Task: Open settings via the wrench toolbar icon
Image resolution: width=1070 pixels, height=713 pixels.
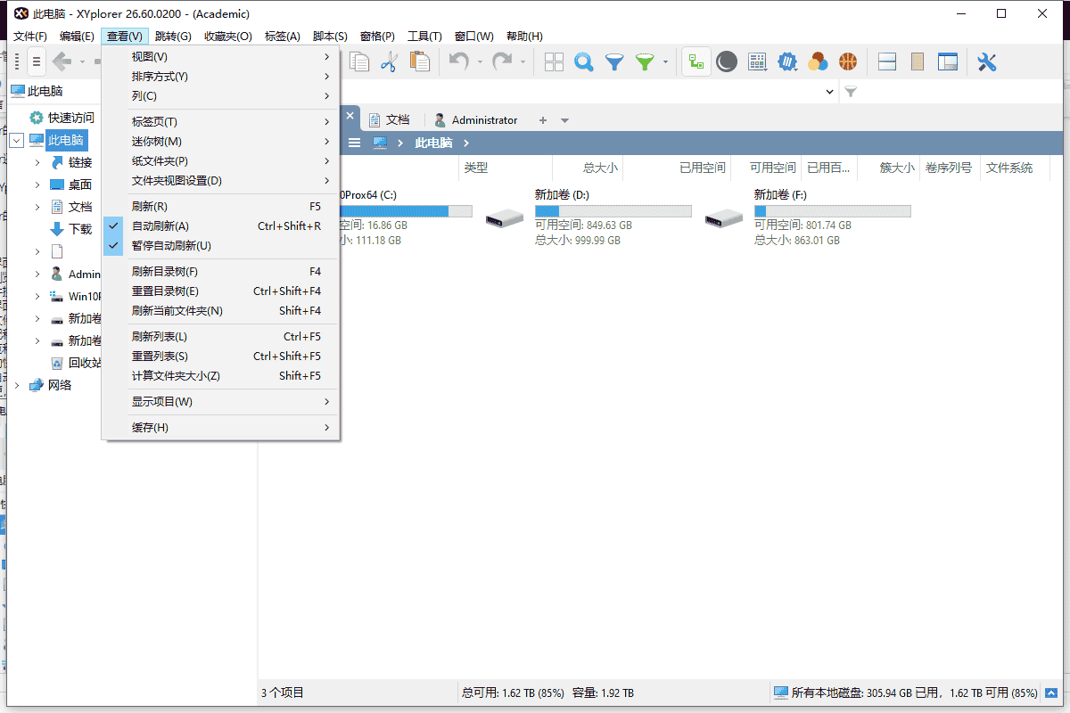Action: pyautogui.click(x=986, y=61)
